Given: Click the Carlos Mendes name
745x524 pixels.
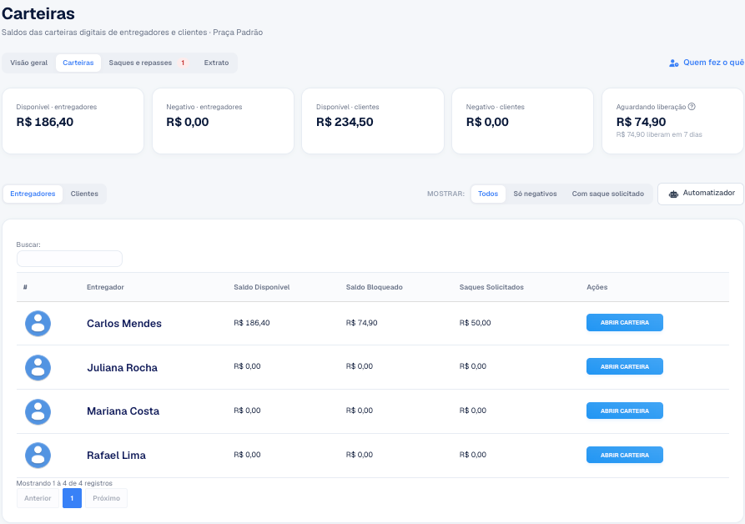Looking at the screenshot, I should pos(124,324).
